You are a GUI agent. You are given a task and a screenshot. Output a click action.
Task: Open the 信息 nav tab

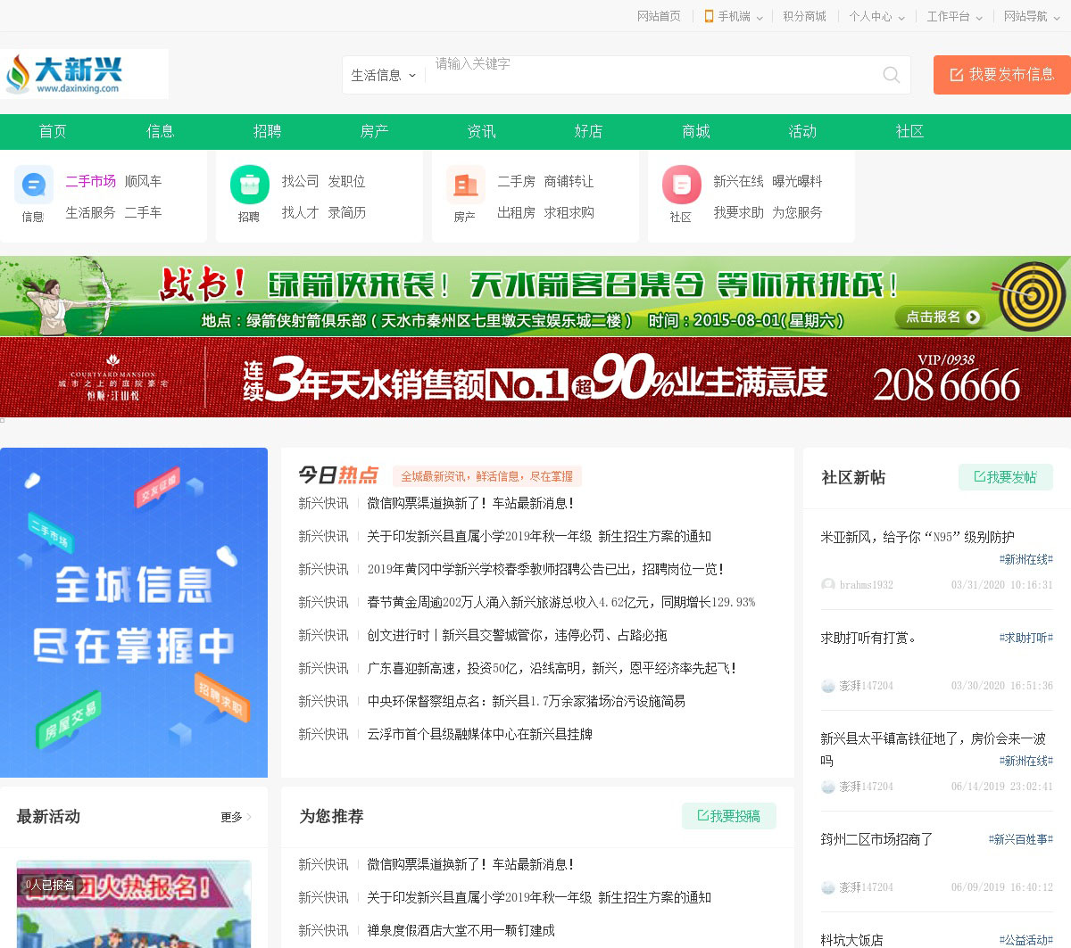click(x=160, y=131)
